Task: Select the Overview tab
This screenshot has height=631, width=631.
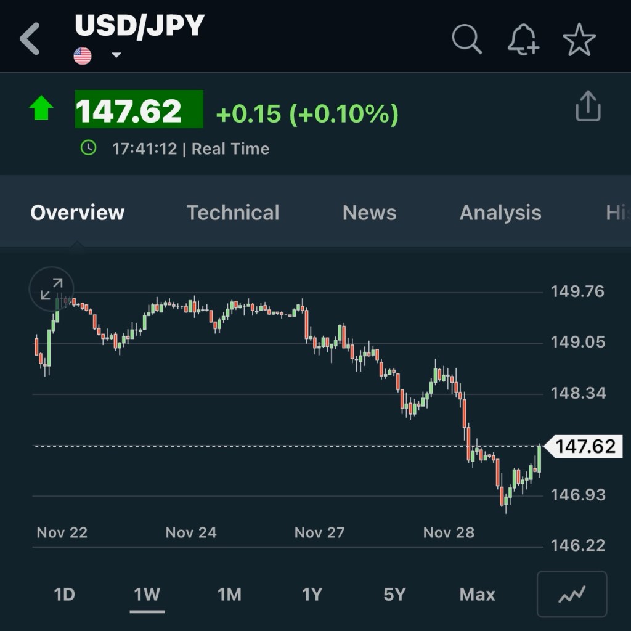Action: click(78, 213)
